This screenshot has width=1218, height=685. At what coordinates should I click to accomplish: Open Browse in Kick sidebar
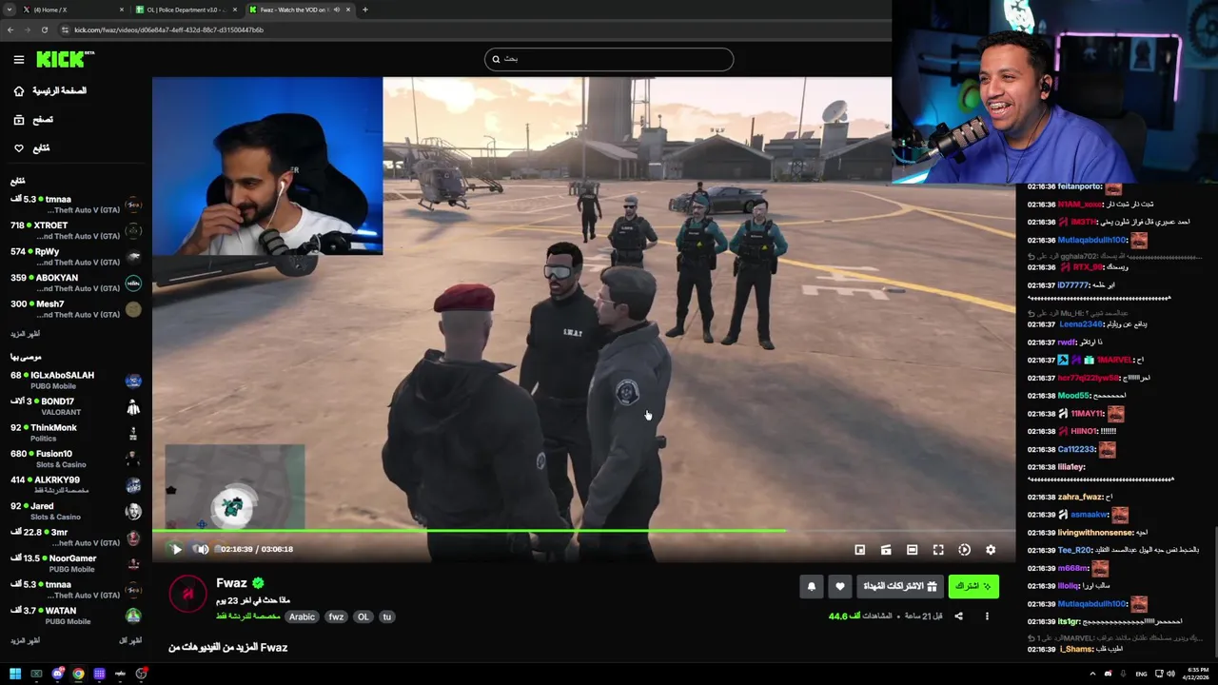pos(33,119)
